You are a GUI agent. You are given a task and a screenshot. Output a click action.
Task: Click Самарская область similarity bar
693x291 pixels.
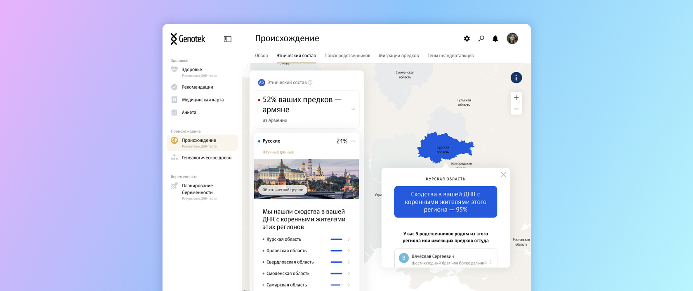pos(337,285)
